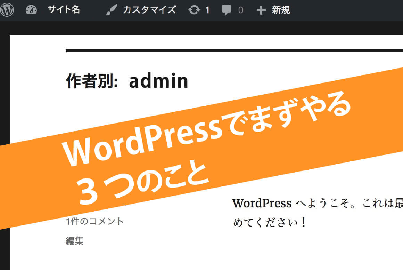Click the WordPress へようこそ paragraph text
This screenshot has width=403, height=270.
318,203
